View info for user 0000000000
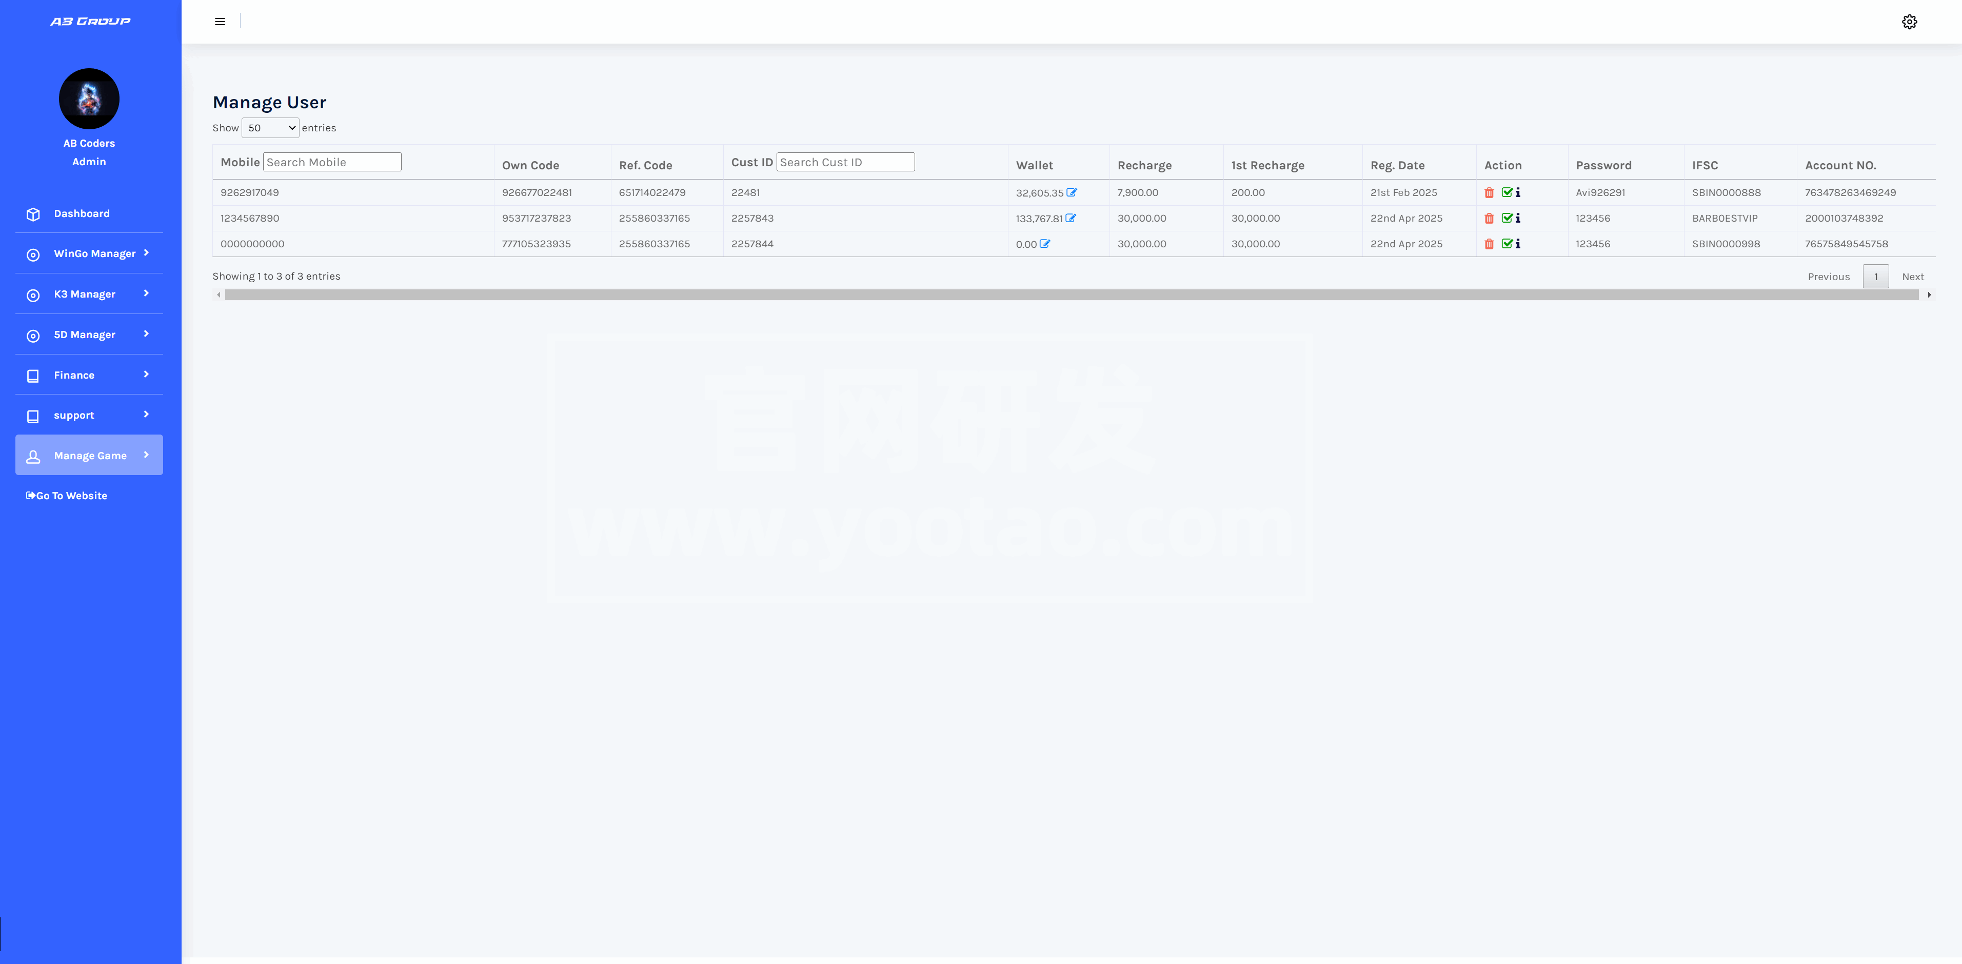 1517,244
